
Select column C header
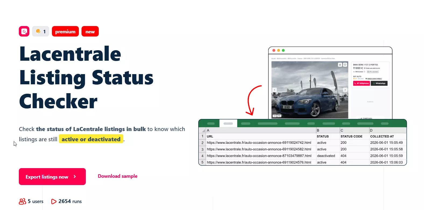pyautogui.click(x=354, y=130)
